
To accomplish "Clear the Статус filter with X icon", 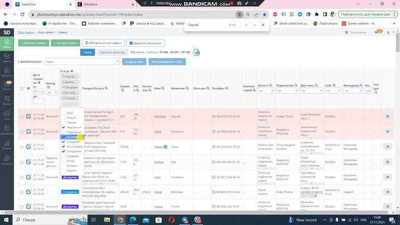I will click(x=72, y=71).
